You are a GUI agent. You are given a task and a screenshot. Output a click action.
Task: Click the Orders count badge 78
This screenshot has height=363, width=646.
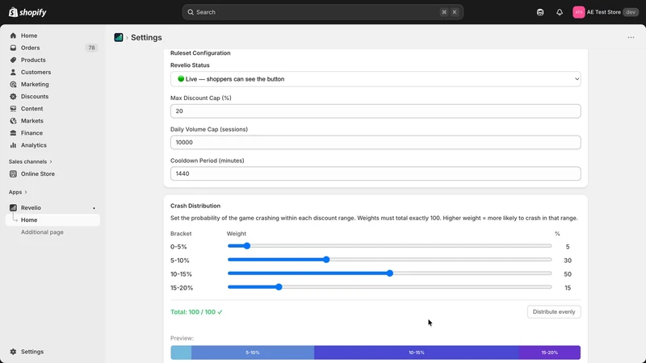pos(91,48)
